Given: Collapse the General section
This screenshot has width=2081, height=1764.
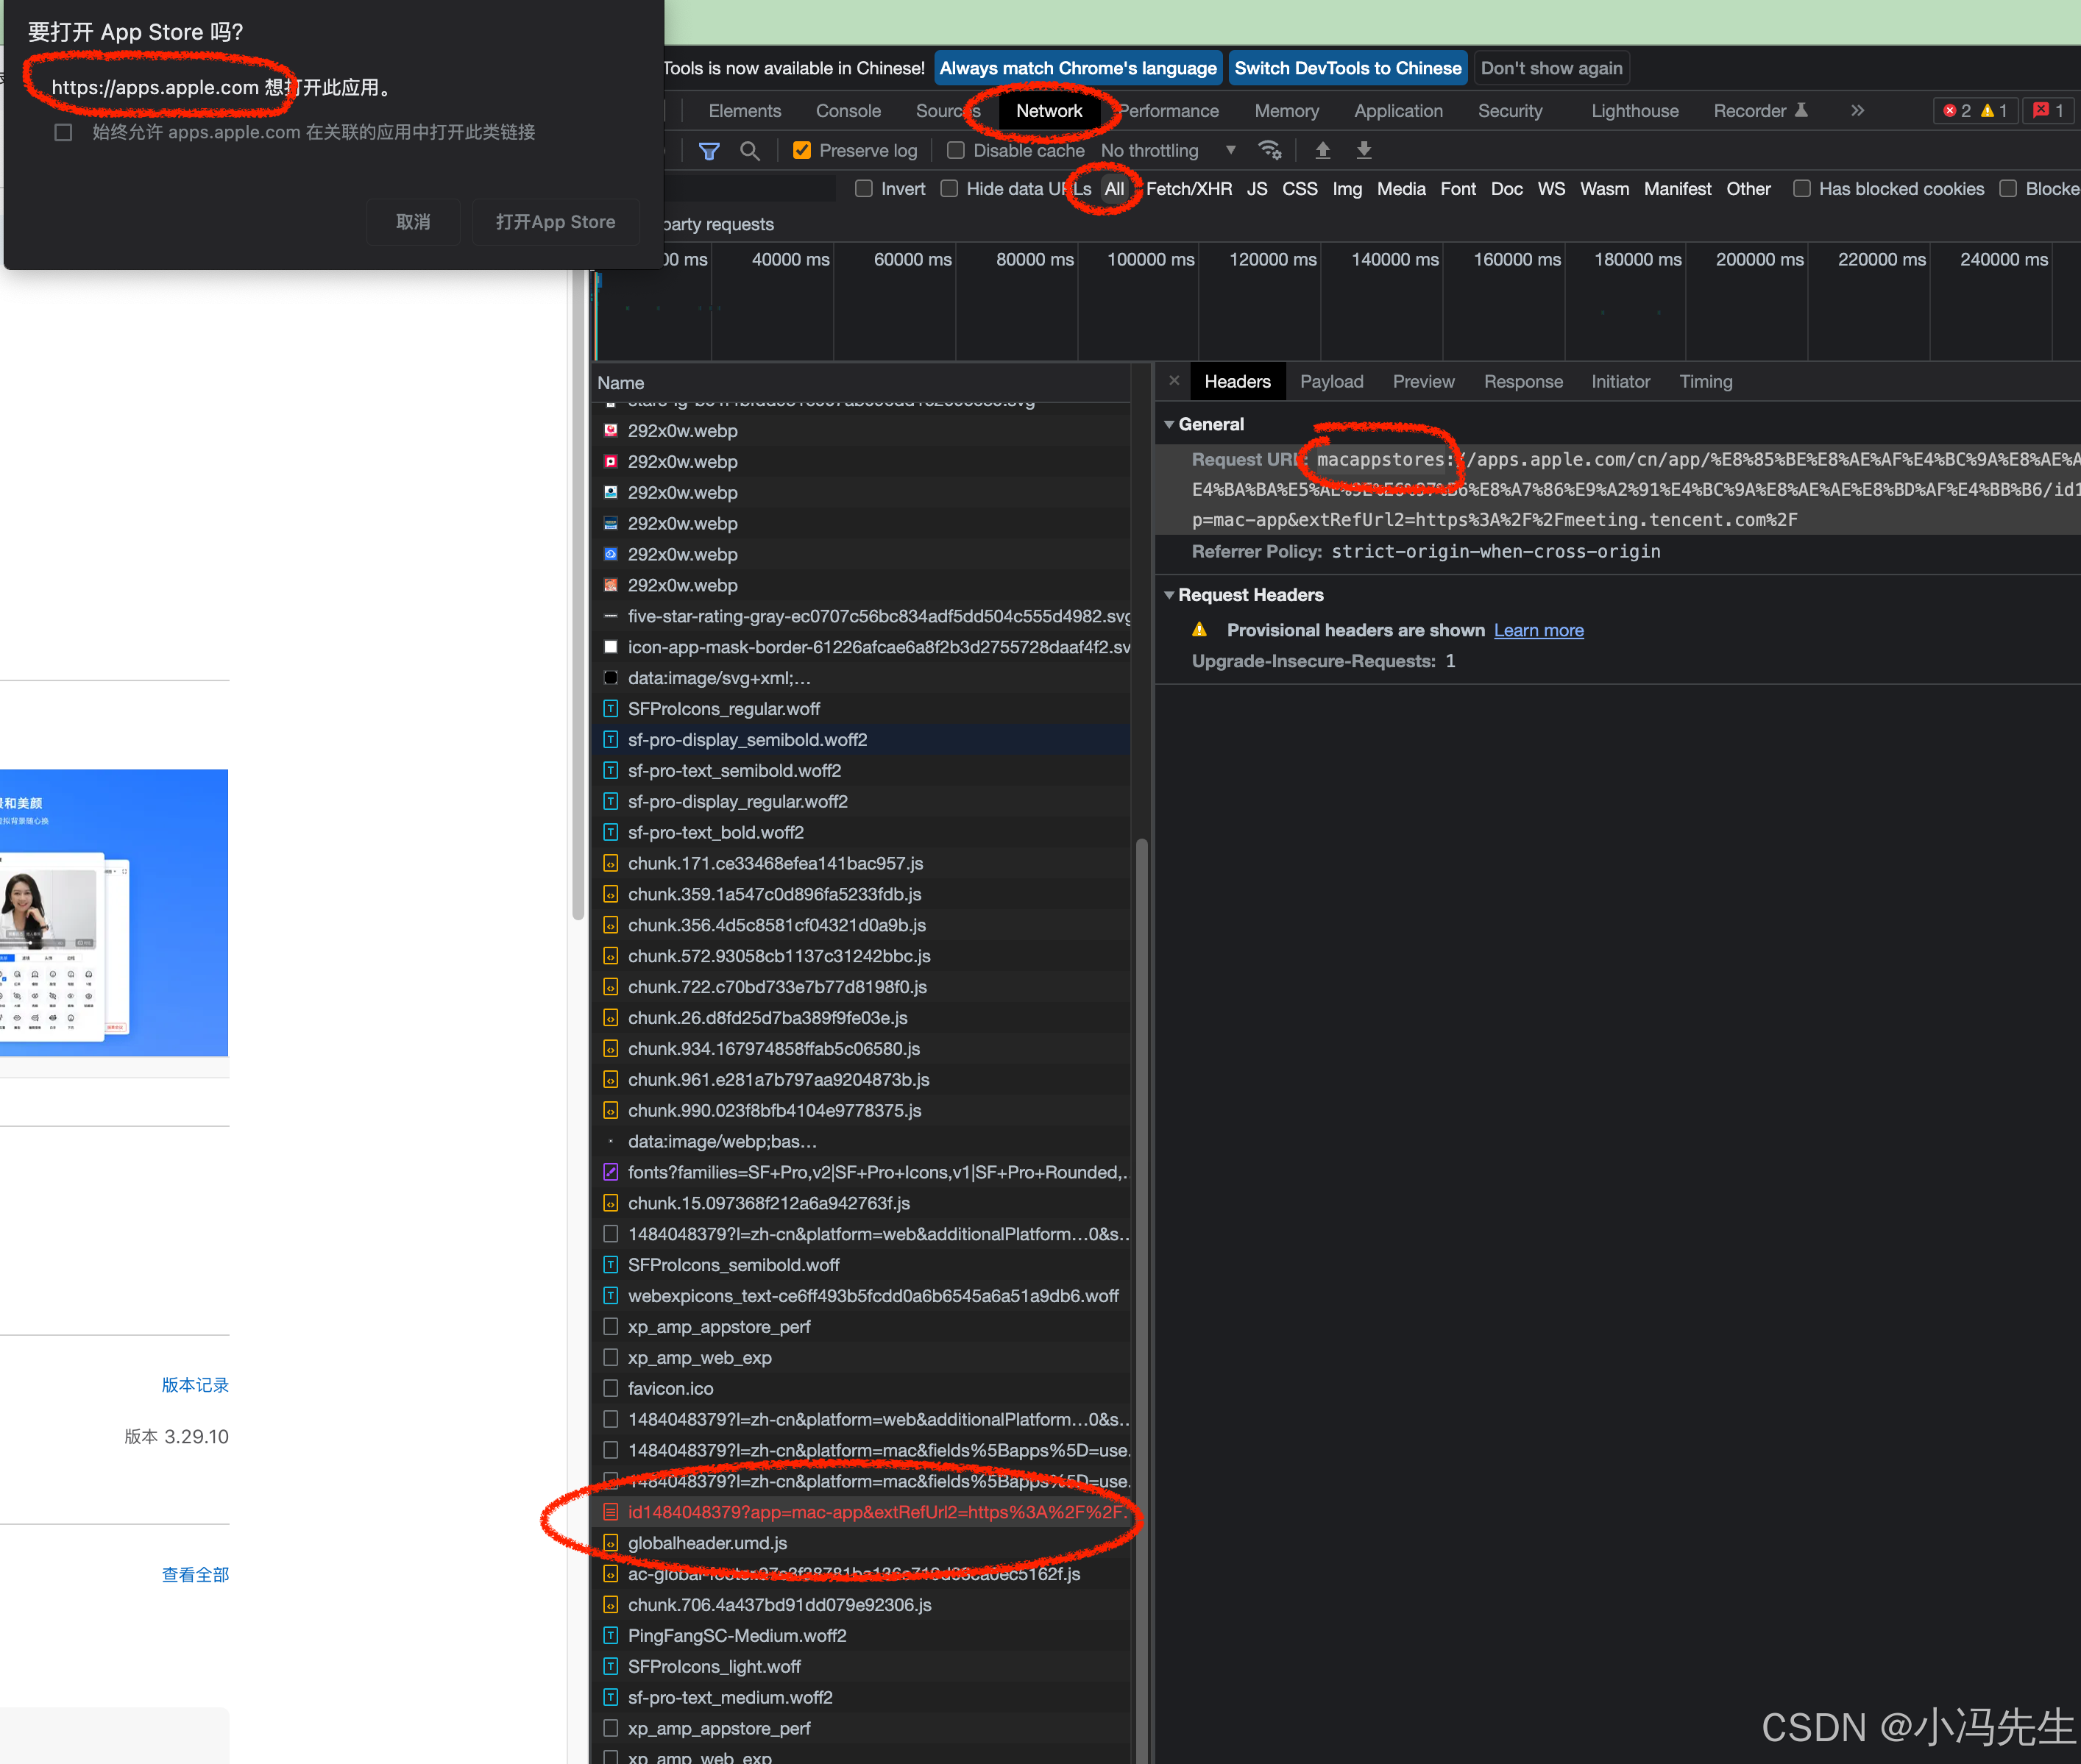Looking at the screenshot, I should click(1169, 424).
